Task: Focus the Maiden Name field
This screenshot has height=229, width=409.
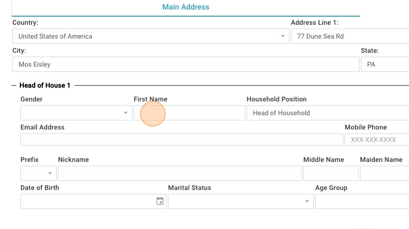Action: (384, 173)
